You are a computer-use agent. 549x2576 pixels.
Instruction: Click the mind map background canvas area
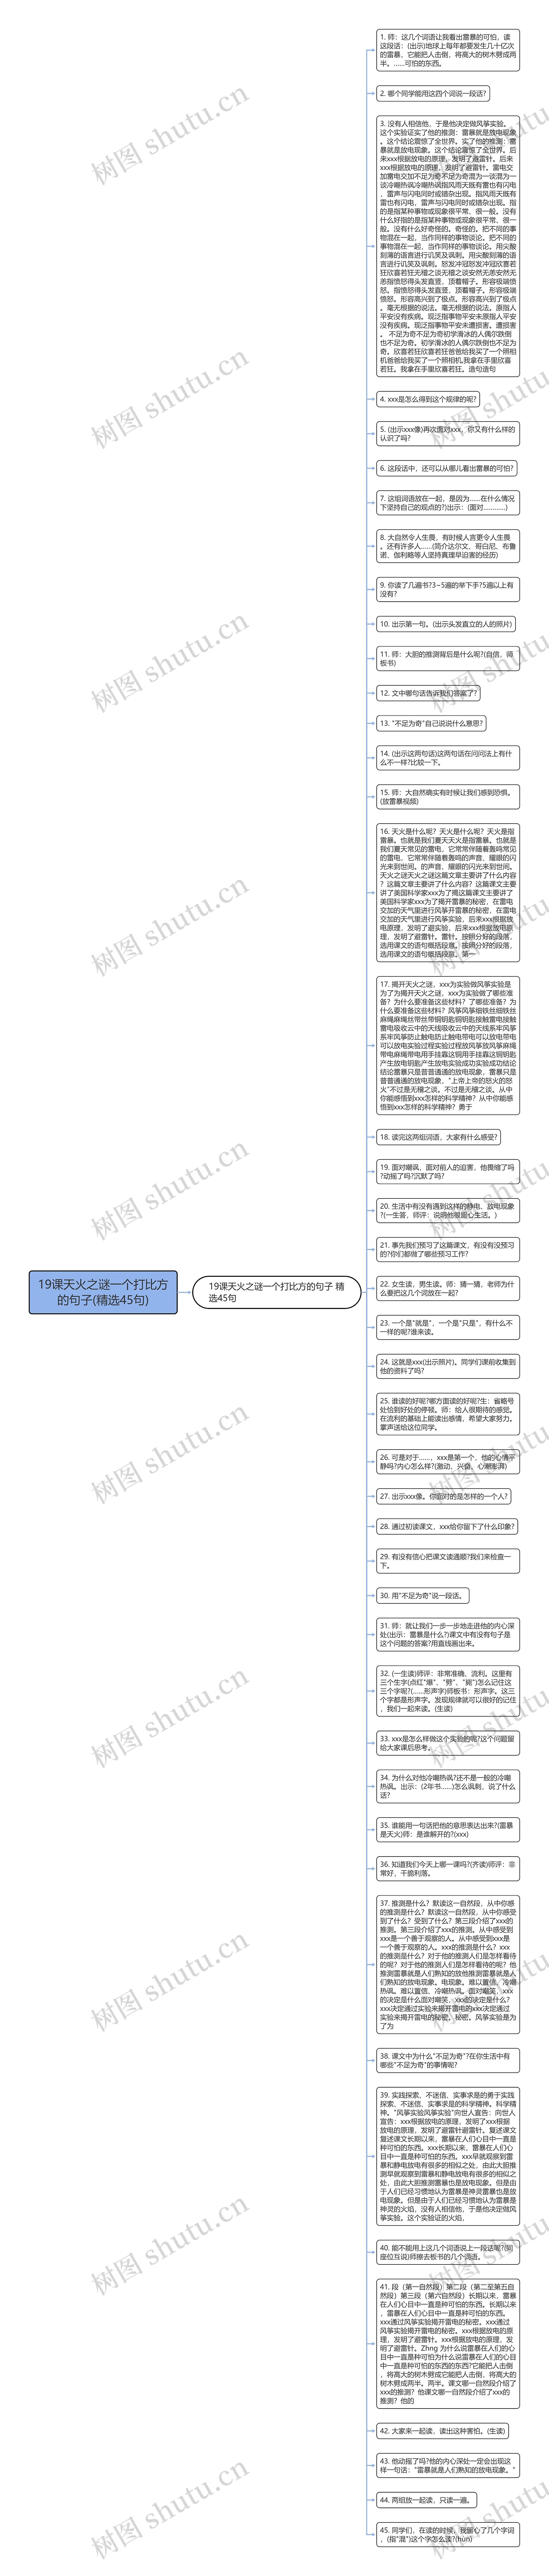274,1288
